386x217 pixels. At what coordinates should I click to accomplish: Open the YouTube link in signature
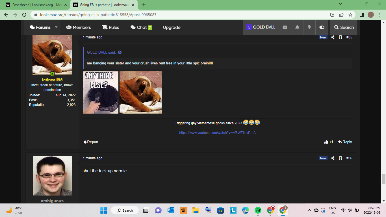pyautogui.click(x=217, y=133)
